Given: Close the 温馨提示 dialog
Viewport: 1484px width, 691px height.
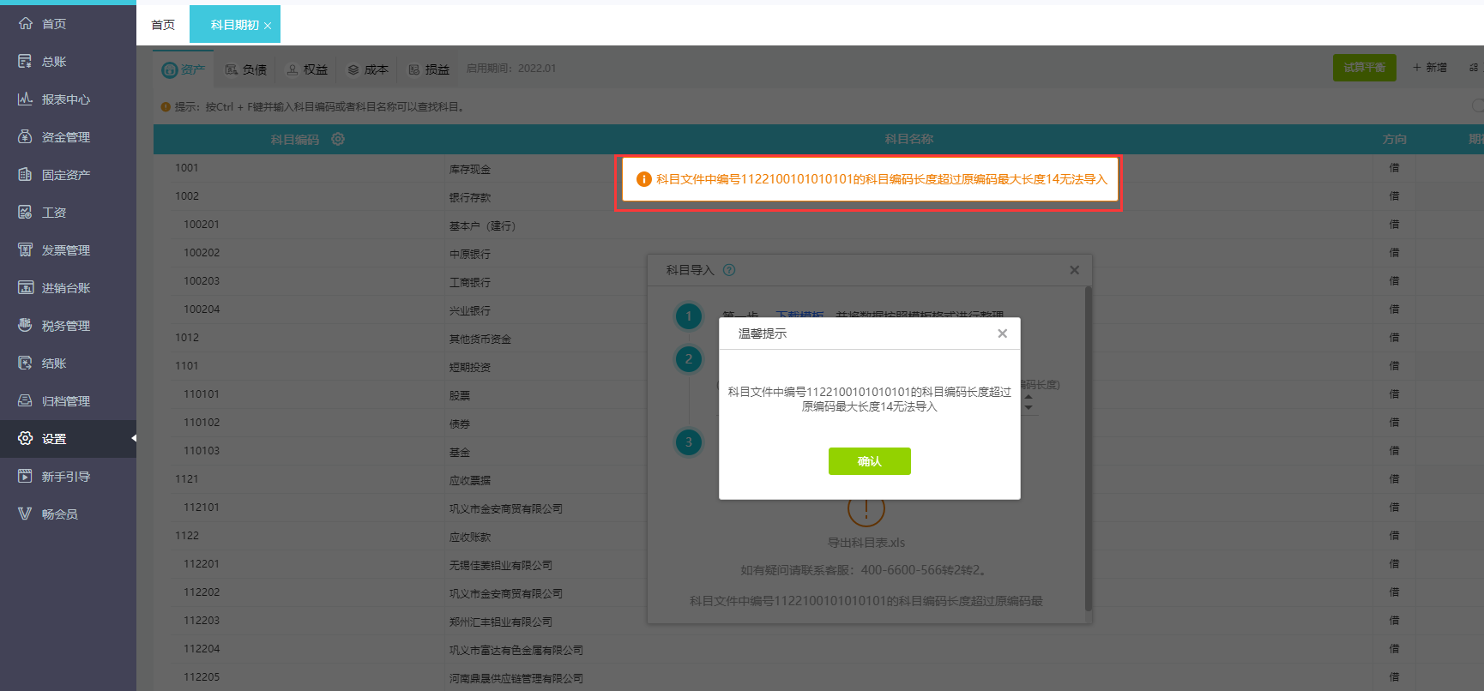Looking at the screenshot, I should click(1002, 333).
